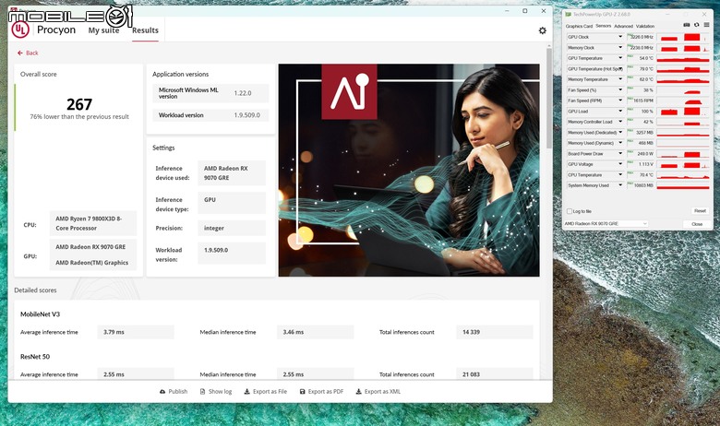Open Procyon settings gear
720x426 pixels.
tap(542, 30)
